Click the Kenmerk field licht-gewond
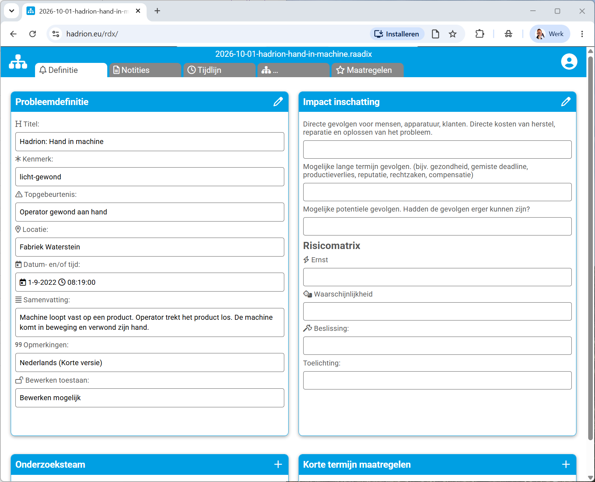The height and width of the screenshot is (482, 595). click(150, 177)
